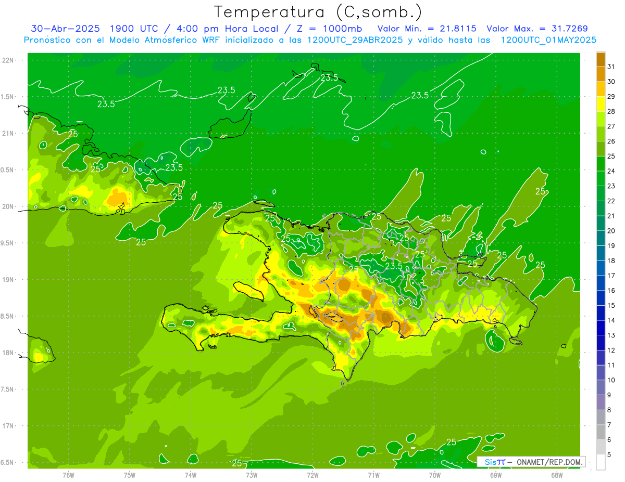Click the "17N" latitude label
The image size is (625, 482).
click(x=8, y=426)
